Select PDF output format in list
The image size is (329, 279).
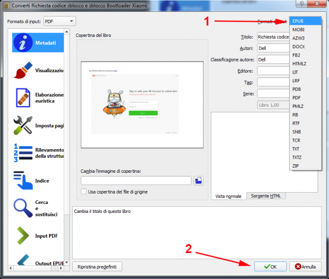(305, 98)
